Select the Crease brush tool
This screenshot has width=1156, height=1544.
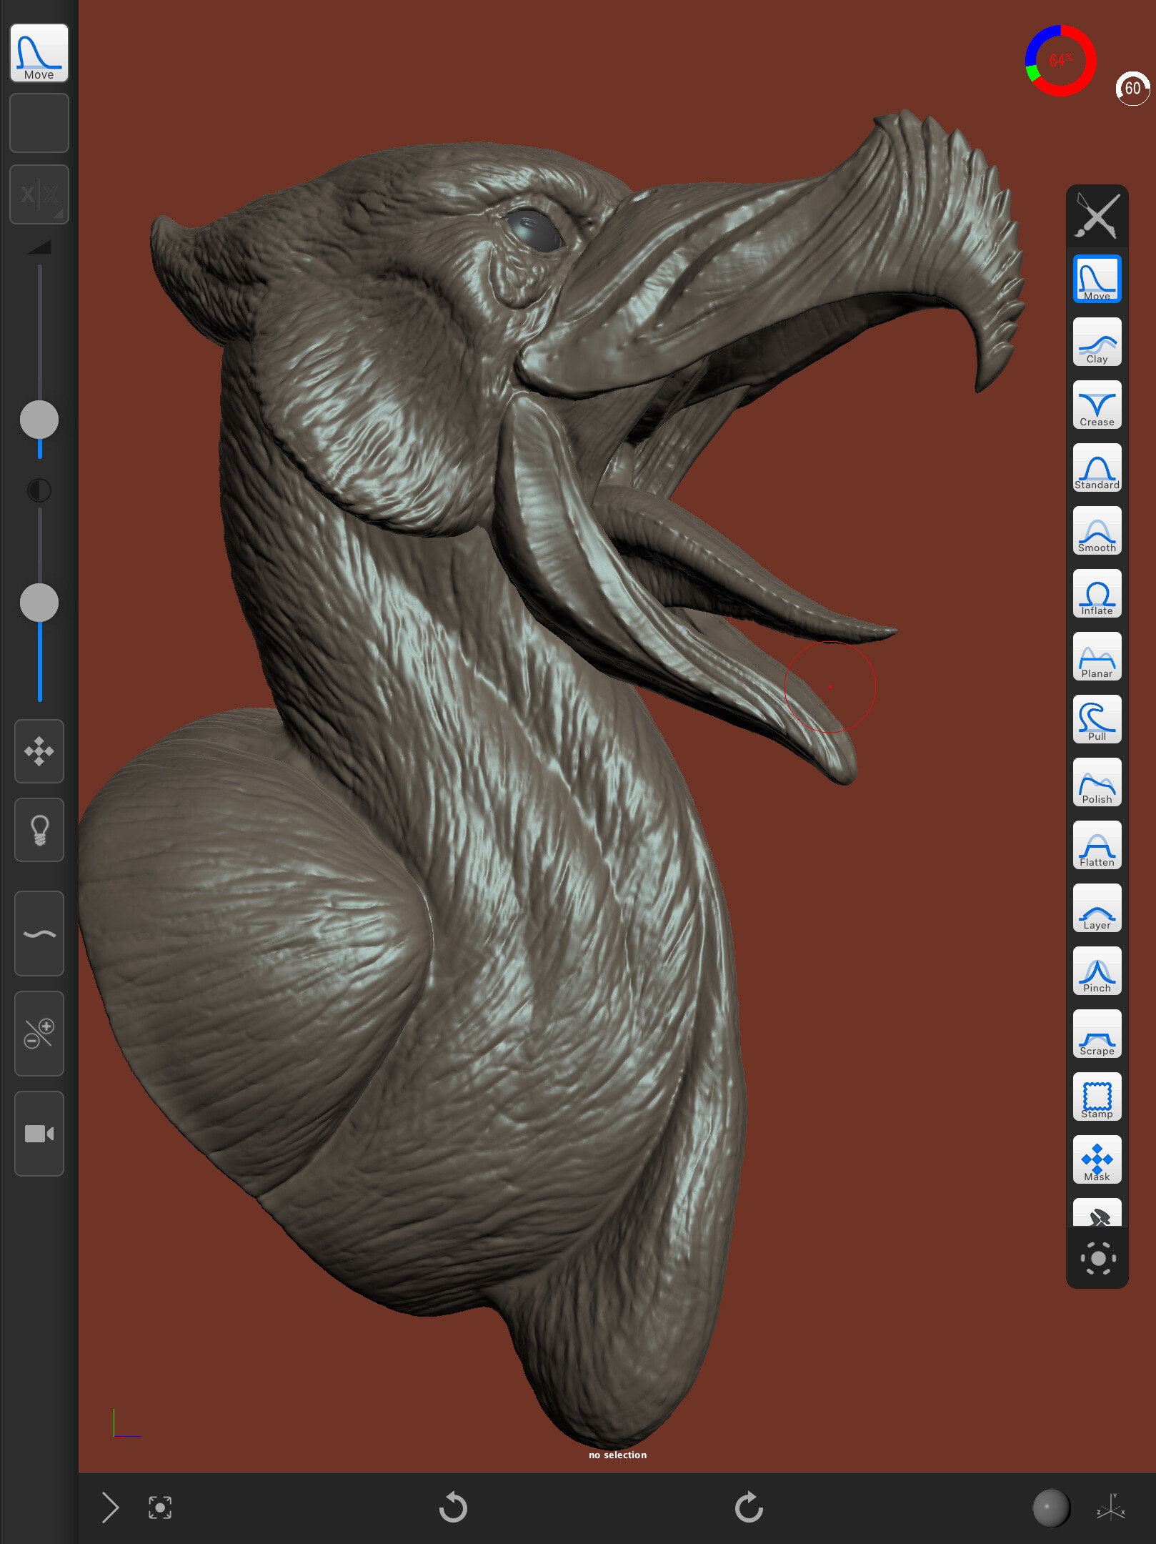click(1097, 405)
